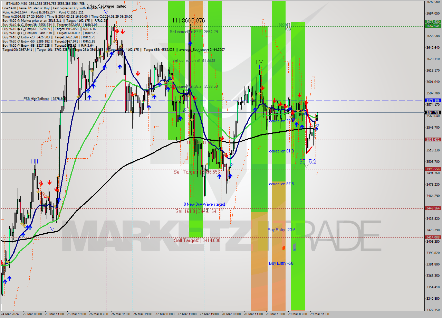Select axis price 3505.700
Screen dimensions: 442x318
(433, 162)
